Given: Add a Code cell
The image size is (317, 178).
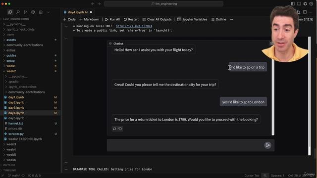Looking at the screenshot, I should (x=69, y=19).
